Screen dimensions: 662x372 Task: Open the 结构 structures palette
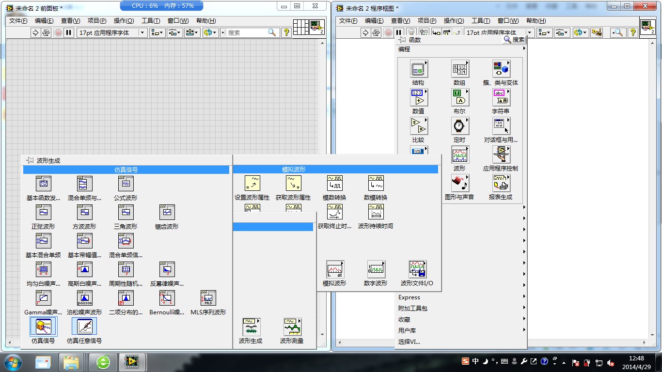pos(419,69)
